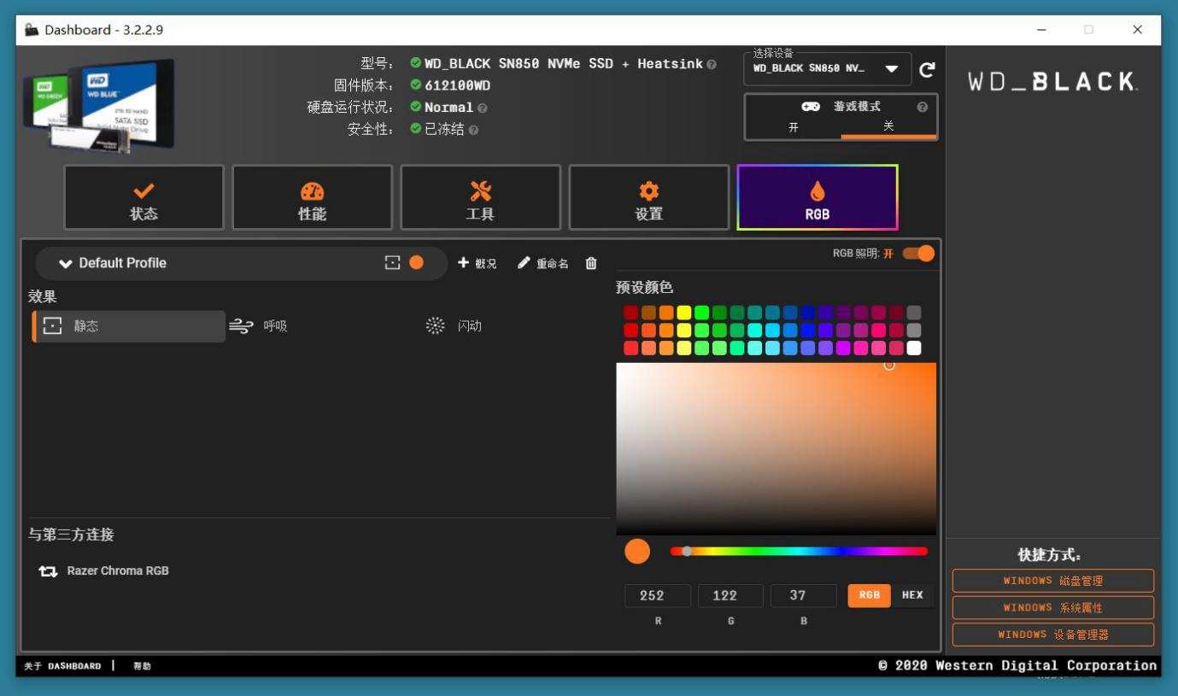Click the R value field showing 252
Screen dimensions: 1178x696
coord(657,596)
